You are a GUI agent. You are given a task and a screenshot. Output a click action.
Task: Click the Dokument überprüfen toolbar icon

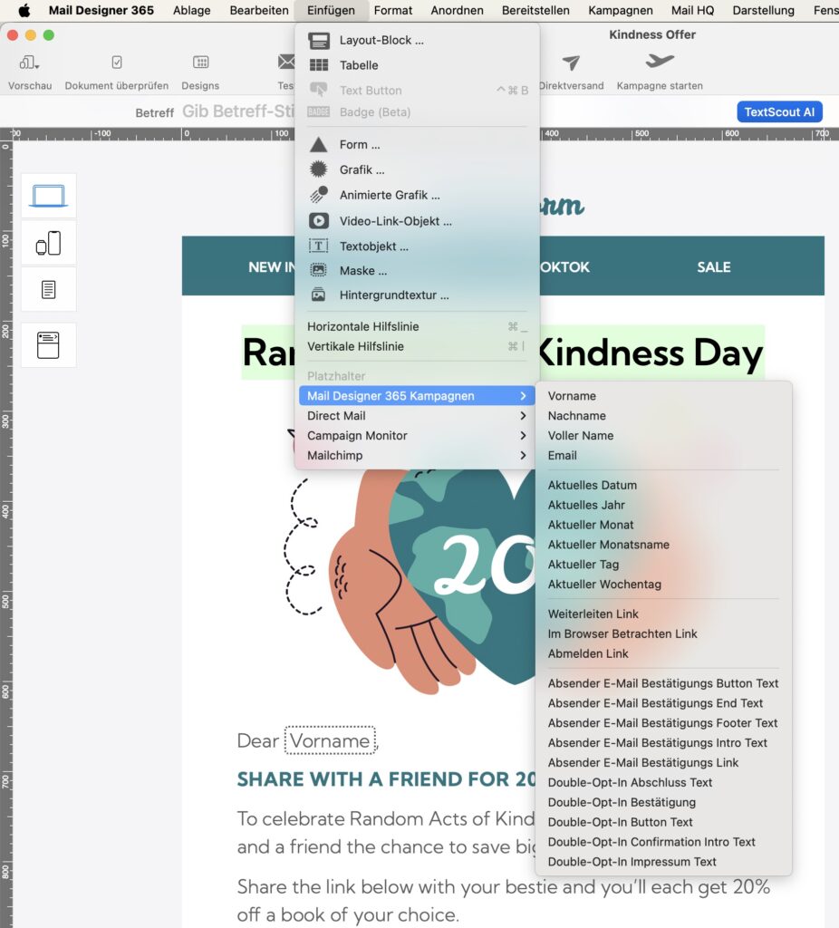tap(117, 63)
